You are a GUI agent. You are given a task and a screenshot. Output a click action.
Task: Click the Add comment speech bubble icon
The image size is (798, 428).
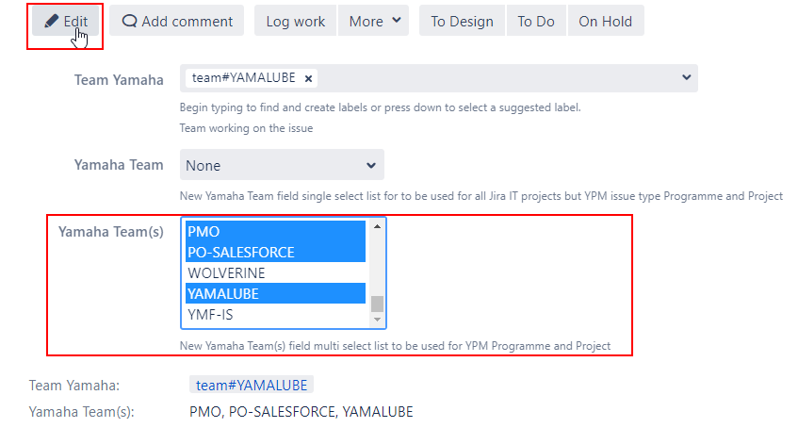pyautogui.click(x=129, y=21)
